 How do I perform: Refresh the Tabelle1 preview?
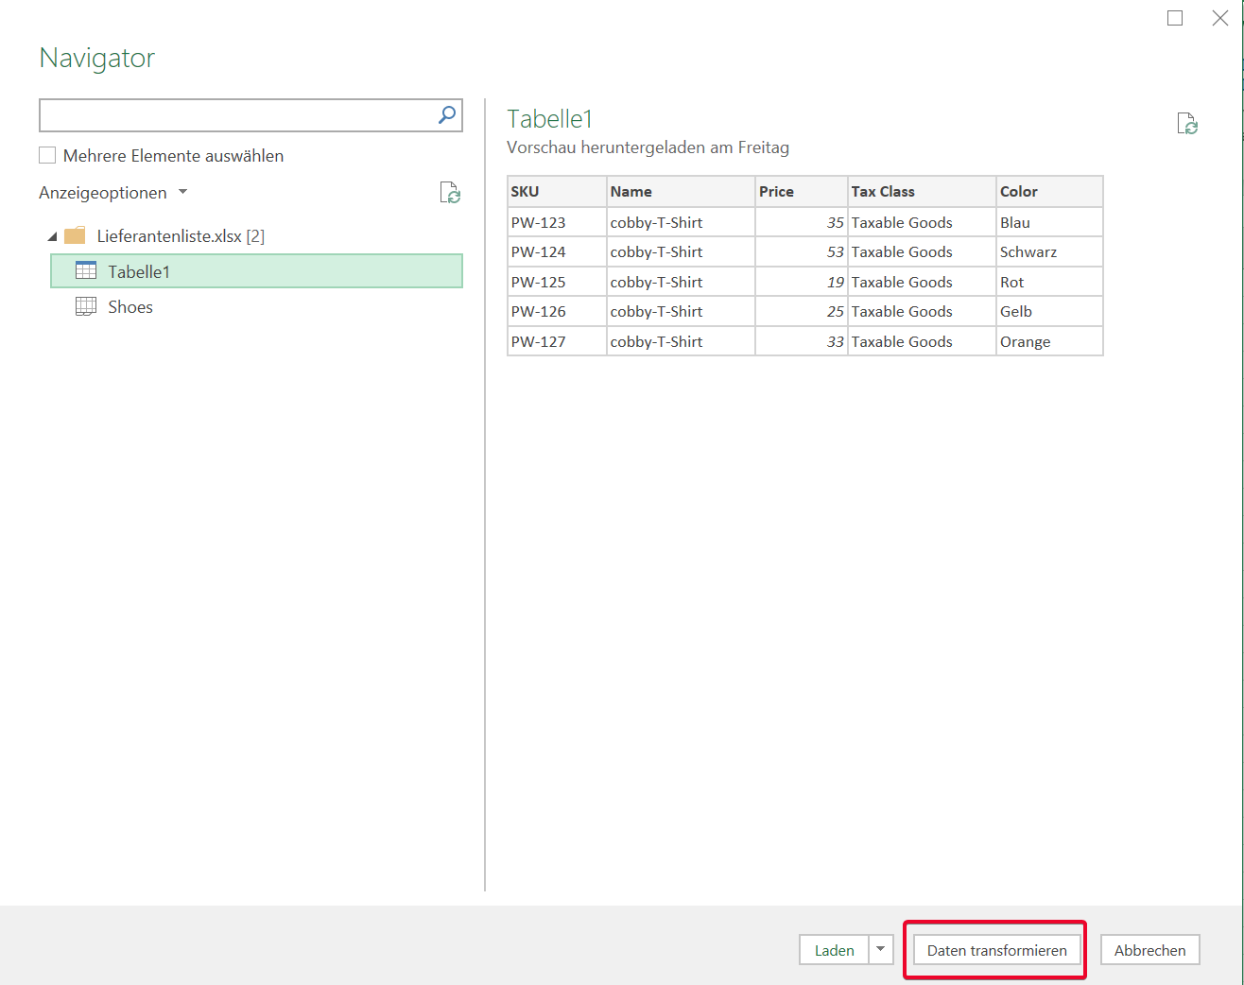1187,124
